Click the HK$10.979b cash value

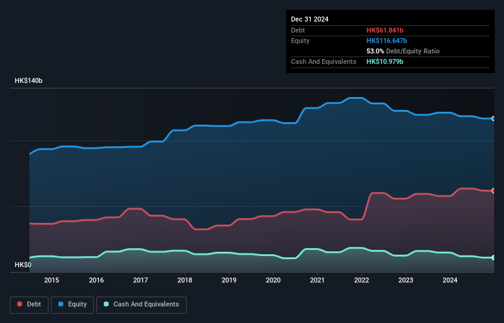pos(385,61)
